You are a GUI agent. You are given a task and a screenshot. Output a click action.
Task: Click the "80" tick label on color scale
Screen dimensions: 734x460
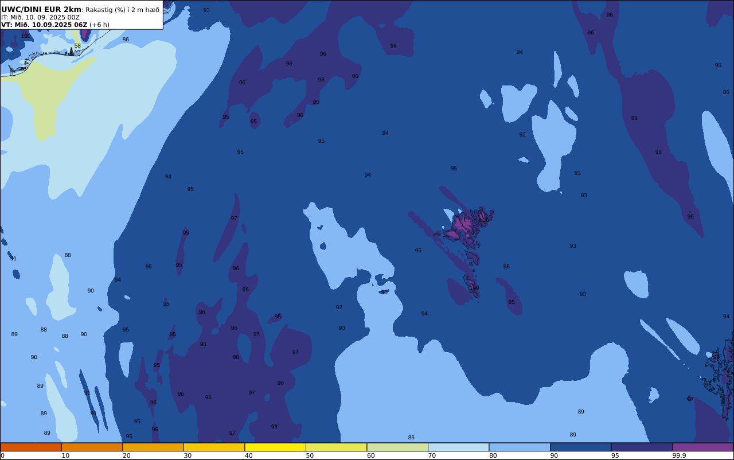pyautogui.click(x=493, y=455)
